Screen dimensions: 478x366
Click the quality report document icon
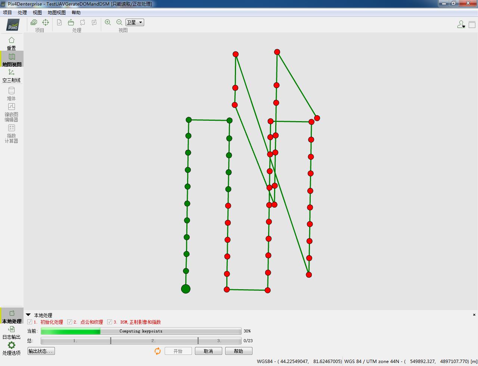click(x=59, y=22)
